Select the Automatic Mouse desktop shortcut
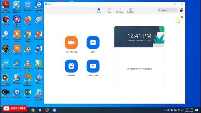This screenshot has height=113, width=201. pos(17,7)
